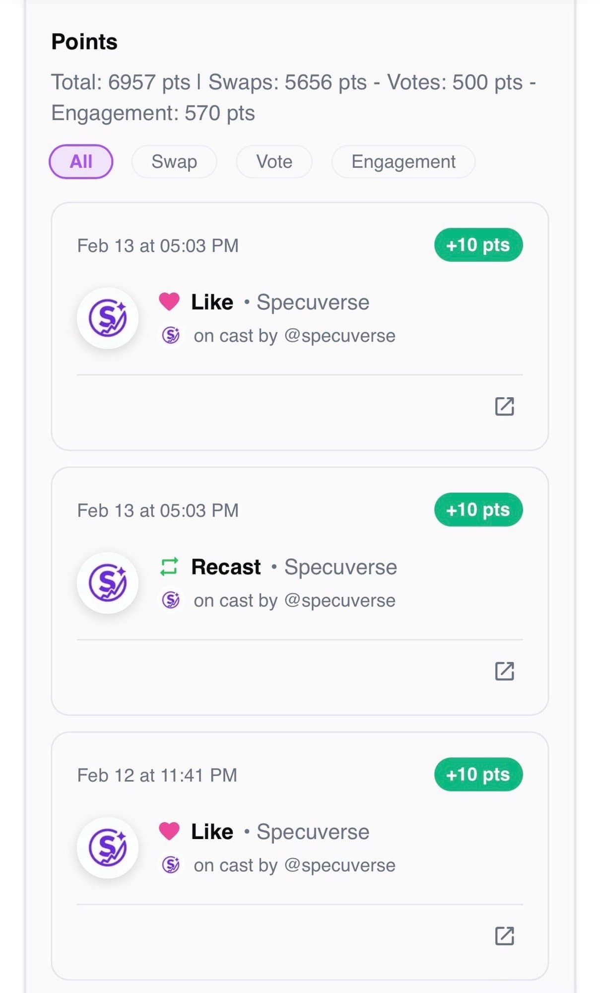
Task: Open the external link on the Recast card
Action: pyautogui.click(x=505, y=671)
